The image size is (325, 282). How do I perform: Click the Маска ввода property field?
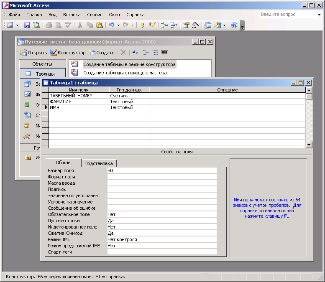point(162,183)
